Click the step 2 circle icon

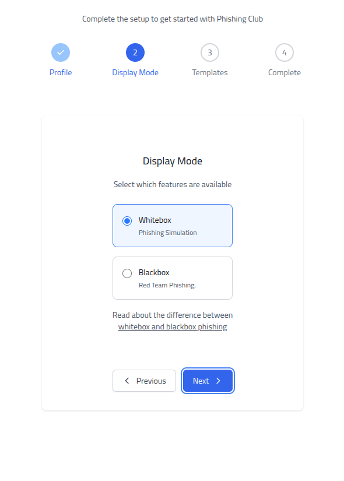pos(135,52)
